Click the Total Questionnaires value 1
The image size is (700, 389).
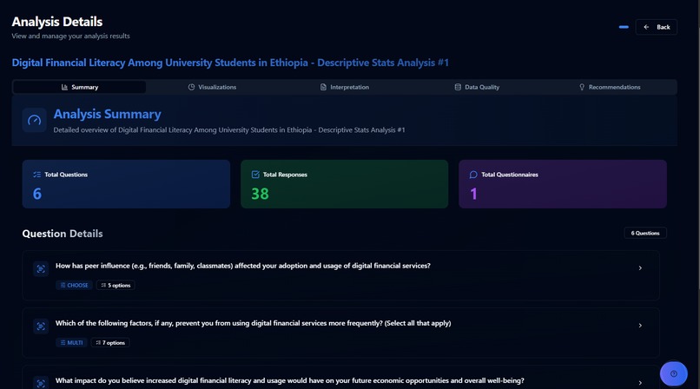[x=473, y=194]
